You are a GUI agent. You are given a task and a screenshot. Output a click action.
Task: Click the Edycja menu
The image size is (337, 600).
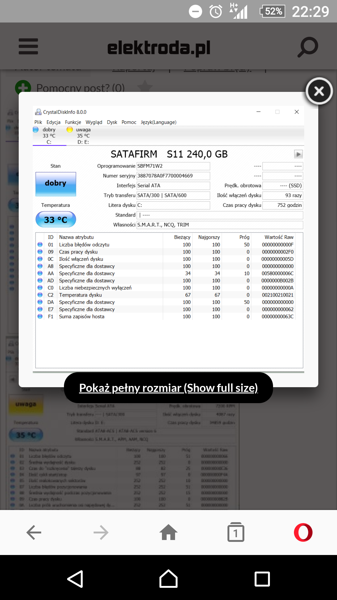pyautogui.click(x=53, y=122)
